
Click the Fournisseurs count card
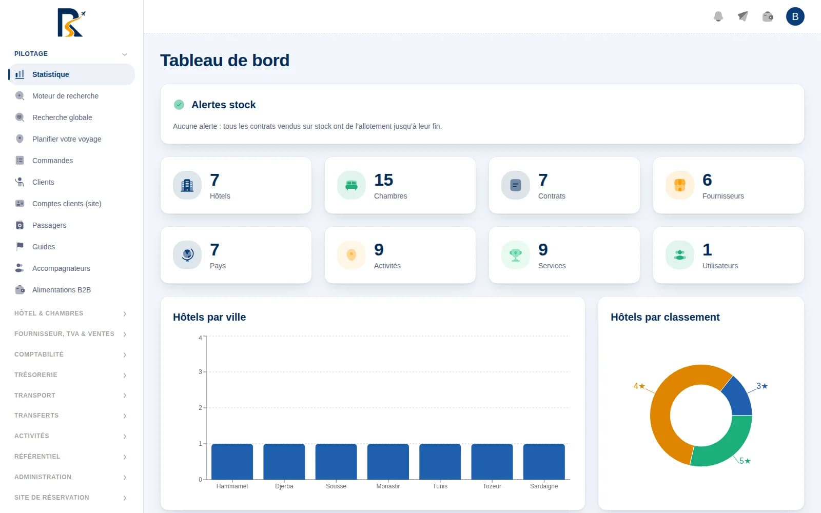coord(729,185)
